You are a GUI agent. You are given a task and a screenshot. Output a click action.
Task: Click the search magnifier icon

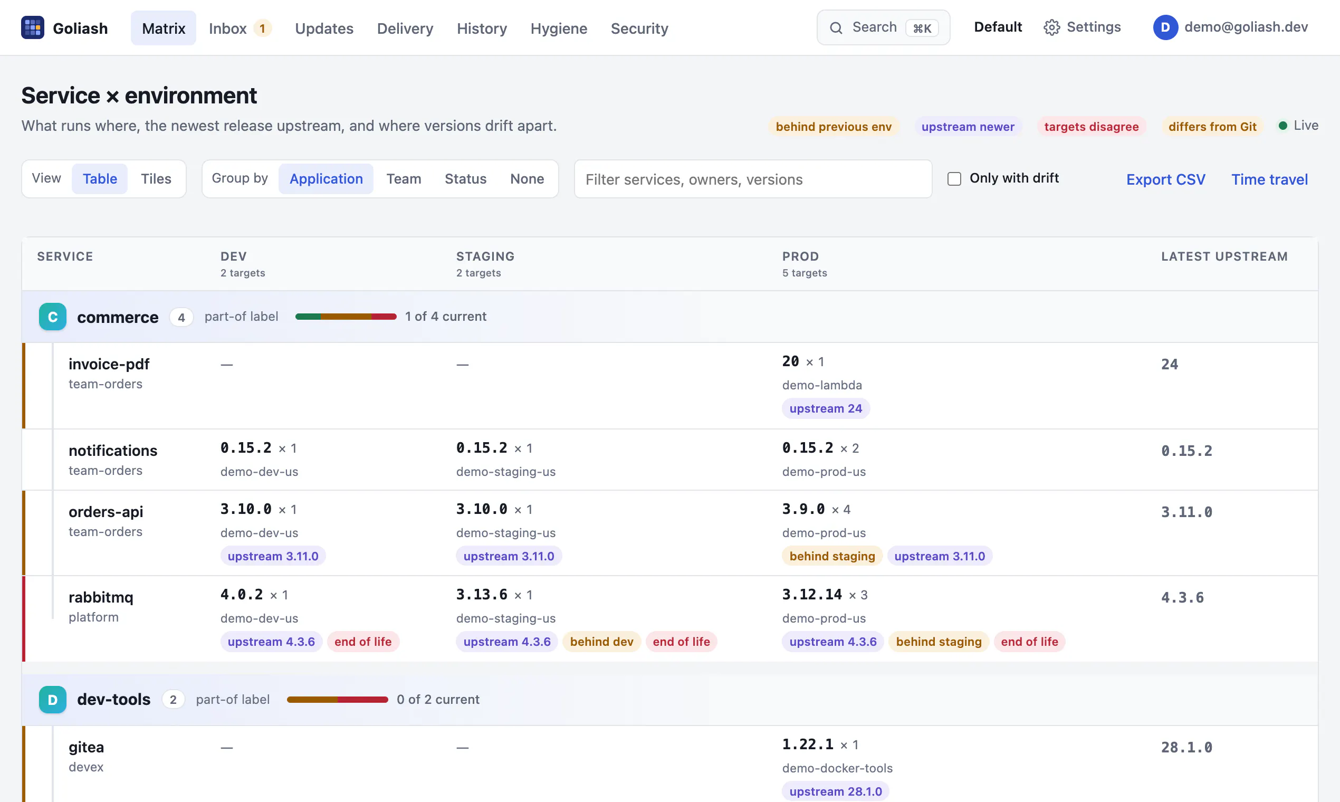[x=836, y=28]
